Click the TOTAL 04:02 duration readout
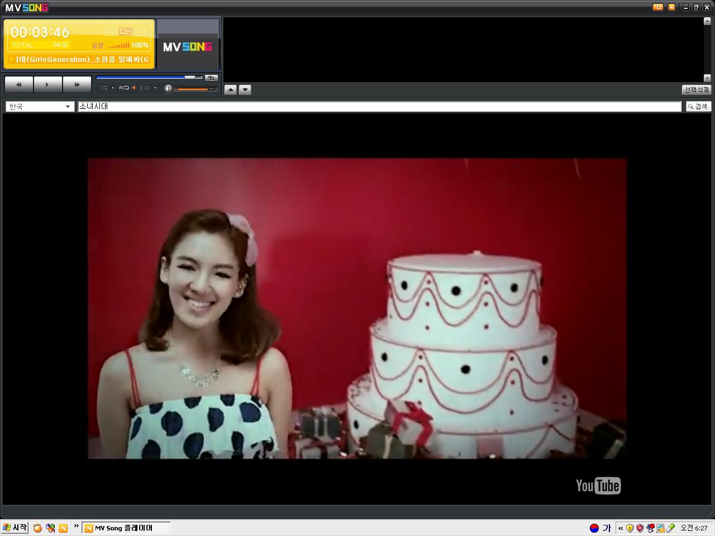 coord(40,45)
